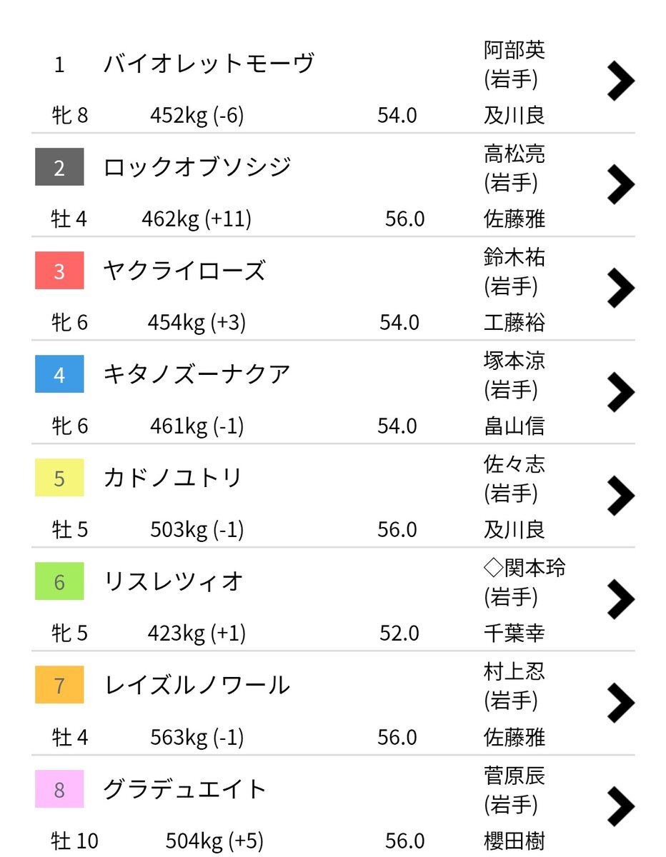The image size is (666, 857).
Task: Select the red number 3 badge
Action: coord(59,271)
